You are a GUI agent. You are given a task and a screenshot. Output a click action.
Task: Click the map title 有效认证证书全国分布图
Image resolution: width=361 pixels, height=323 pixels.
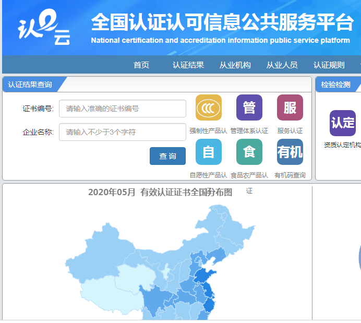click(160, 192)
